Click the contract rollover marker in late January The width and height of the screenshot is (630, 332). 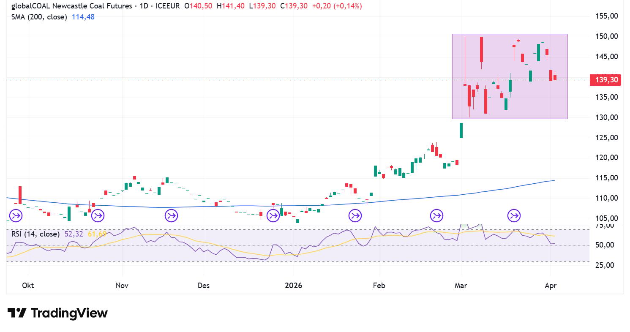point(355,216)
